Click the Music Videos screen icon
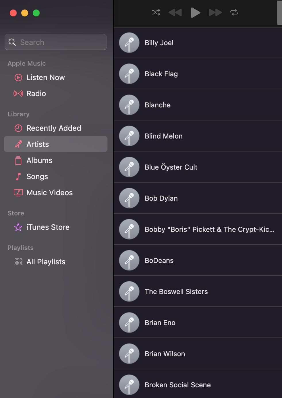This screenshot has width=282, height=398. 18,193
